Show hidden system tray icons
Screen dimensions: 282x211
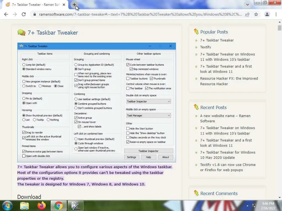coord(248,206)
